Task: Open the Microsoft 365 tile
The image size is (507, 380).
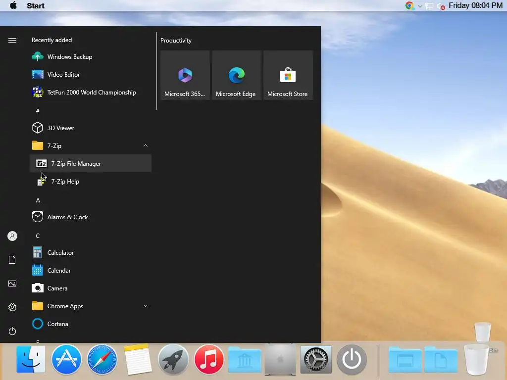Action: tap(185, 75)
